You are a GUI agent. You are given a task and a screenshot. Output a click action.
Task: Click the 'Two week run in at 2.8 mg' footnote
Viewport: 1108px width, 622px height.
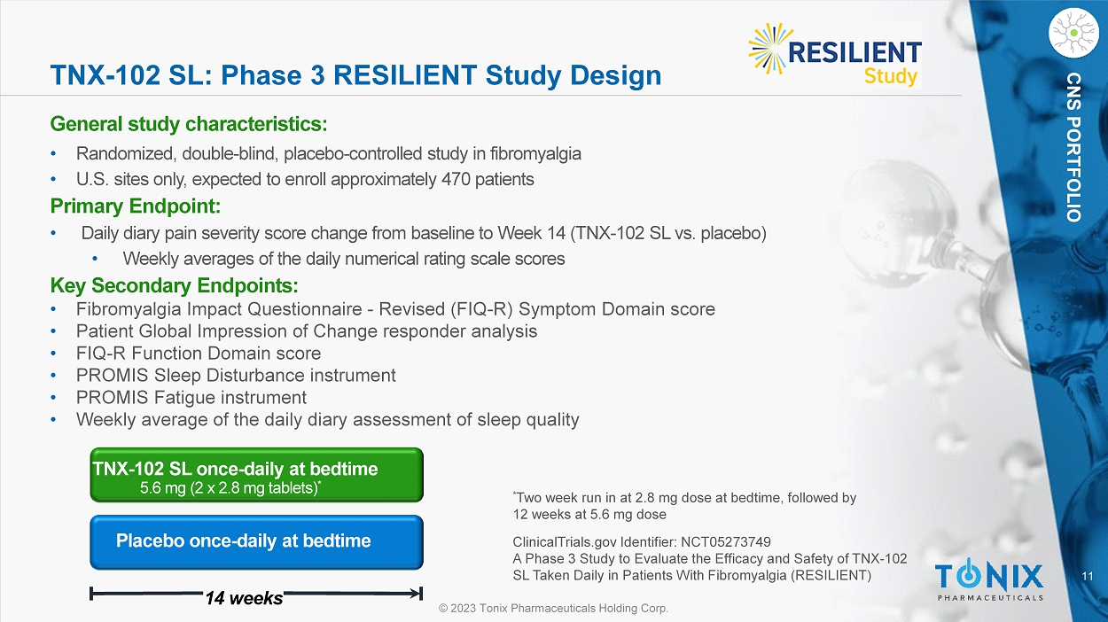pyautogui.click(x=685, y=506)
